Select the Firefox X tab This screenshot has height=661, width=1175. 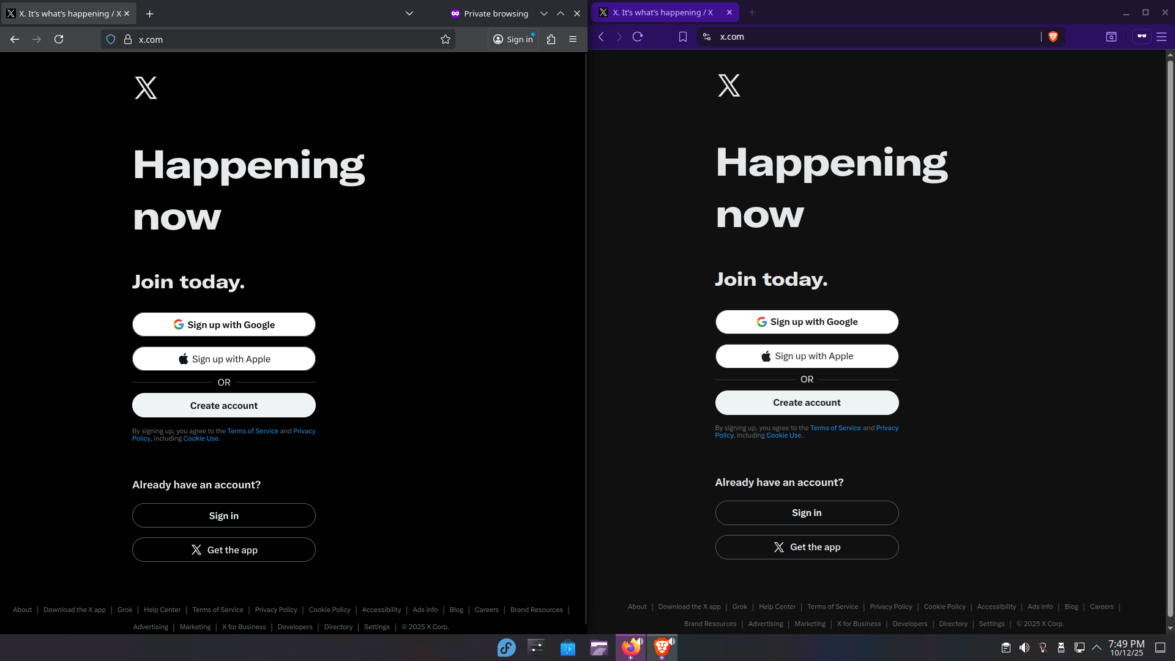67,13
